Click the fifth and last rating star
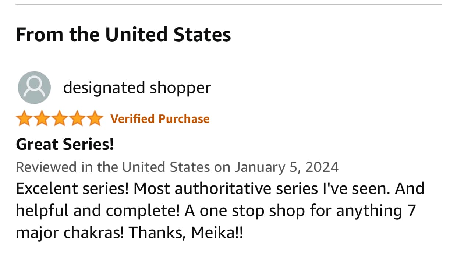The height and width of the screenshot is (255, 457). (x=95, y=119)
